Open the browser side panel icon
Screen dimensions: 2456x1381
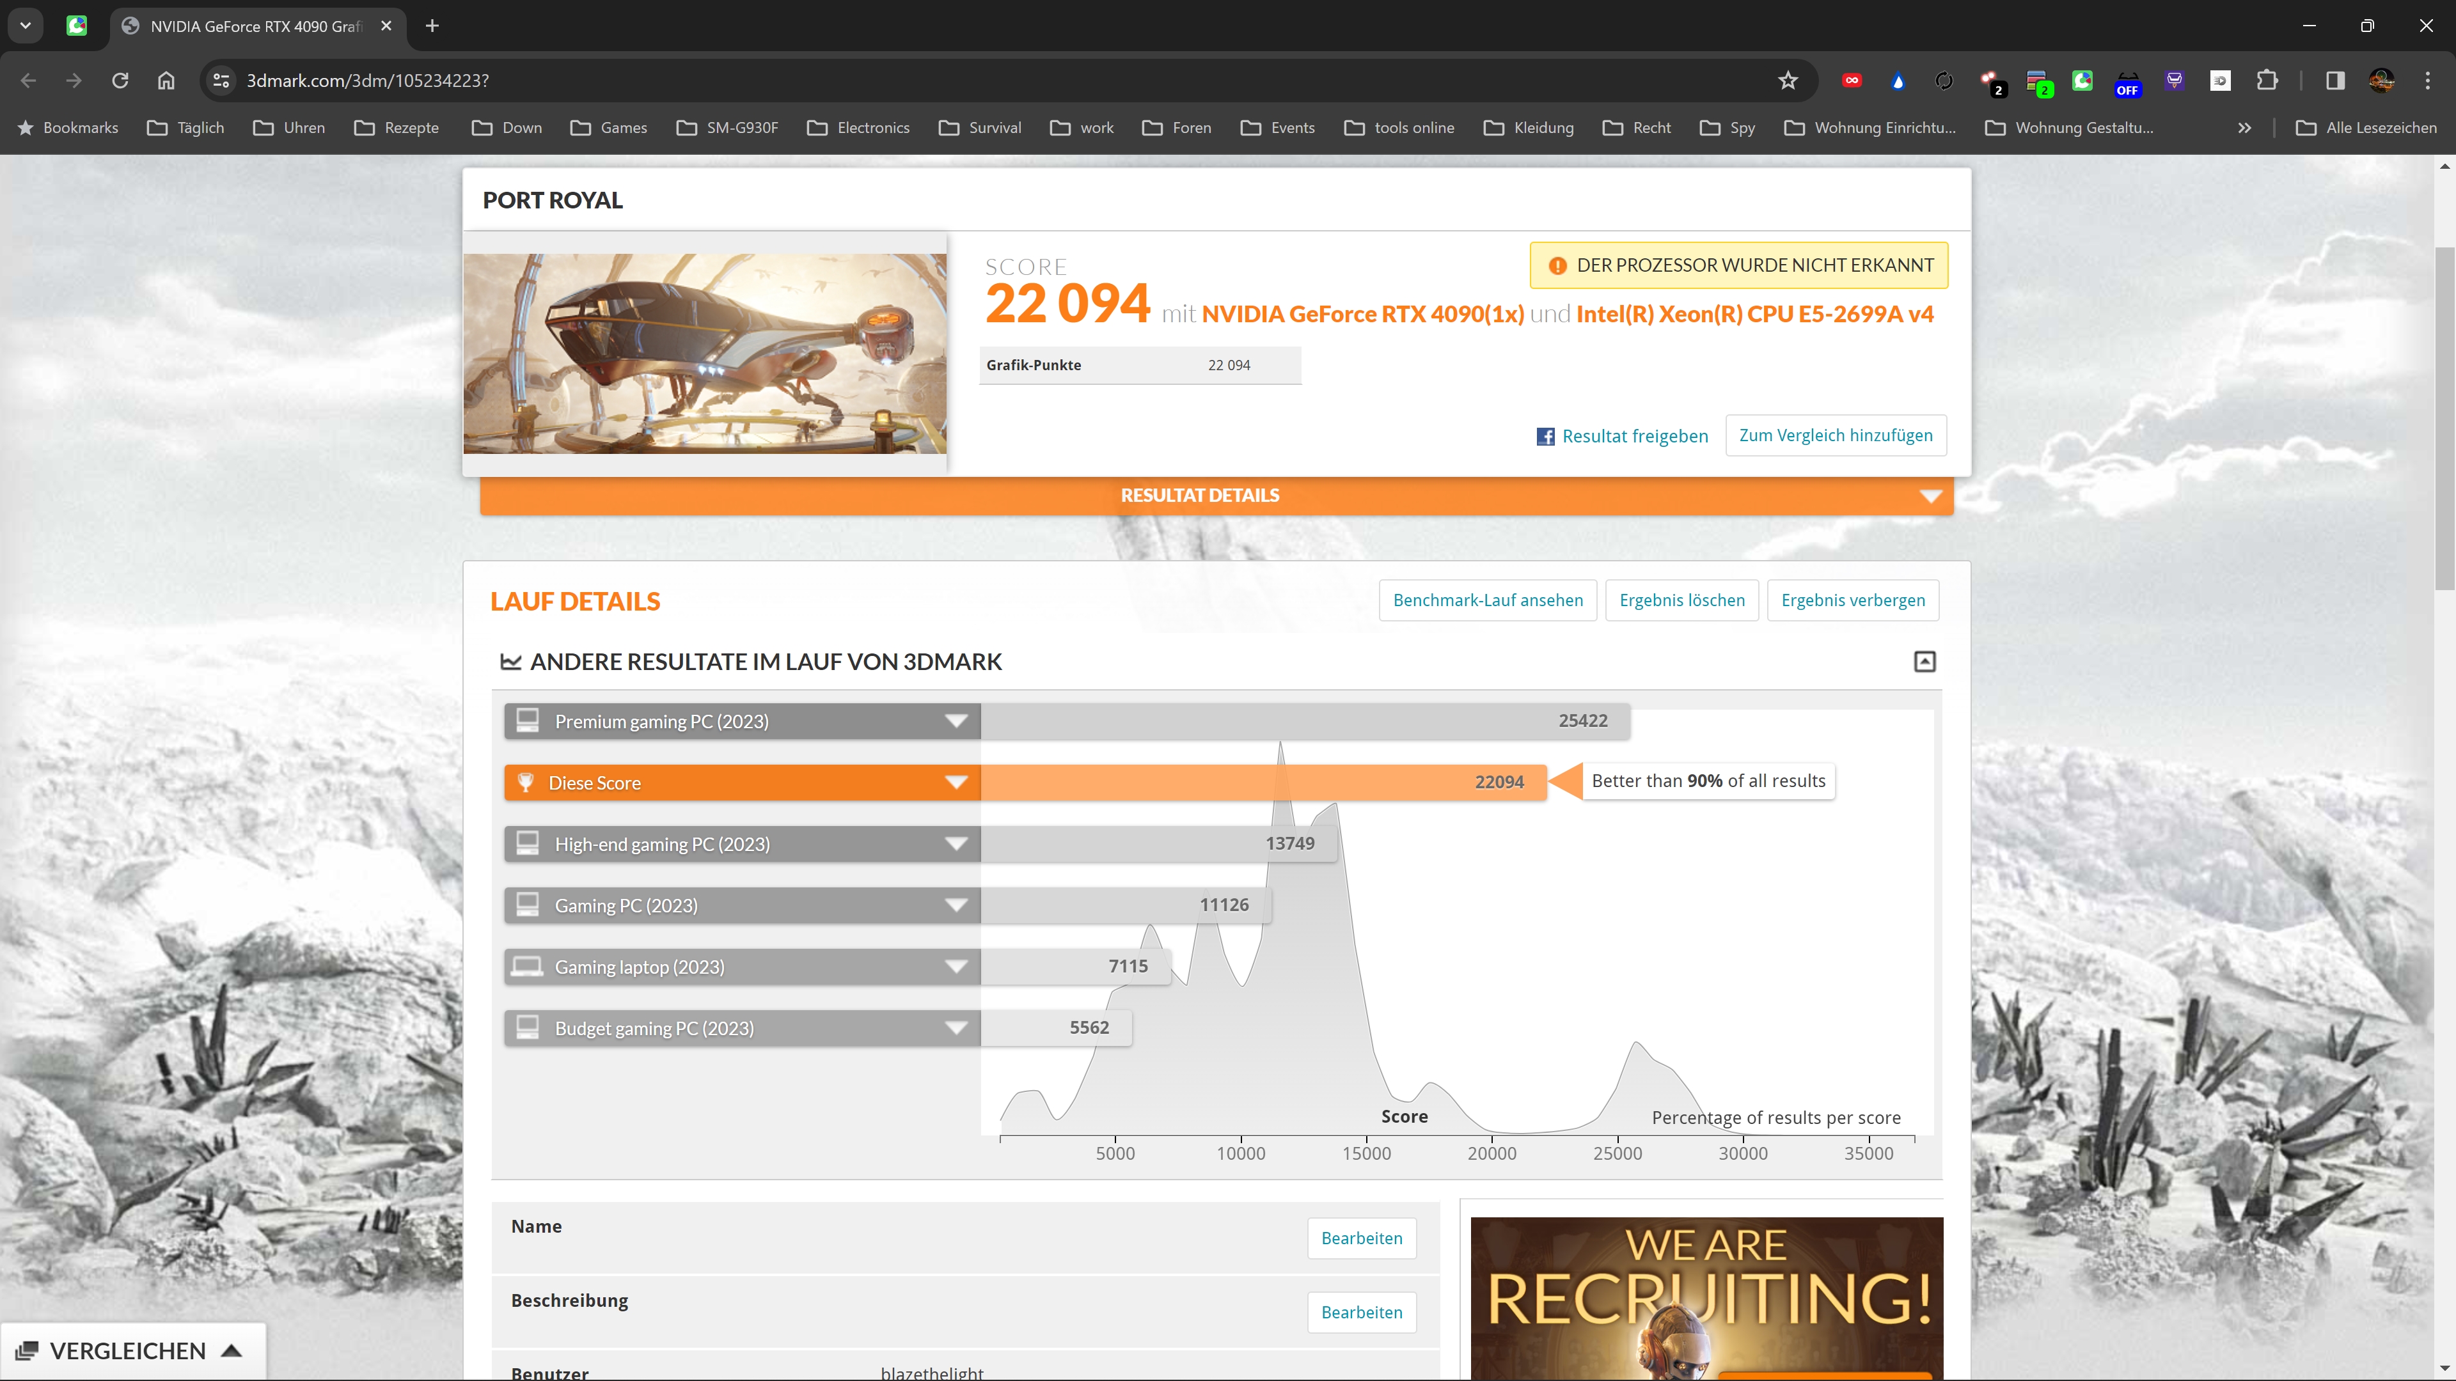click(2335, 81)
